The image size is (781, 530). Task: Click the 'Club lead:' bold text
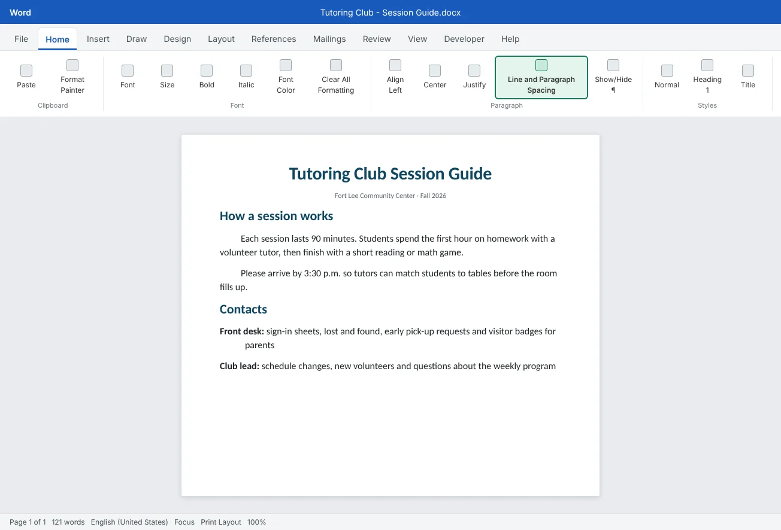(x=240, y=366)
